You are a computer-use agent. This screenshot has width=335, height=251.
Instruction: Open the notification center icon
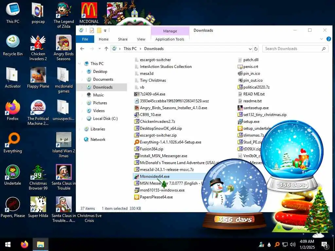click(325, 244)
